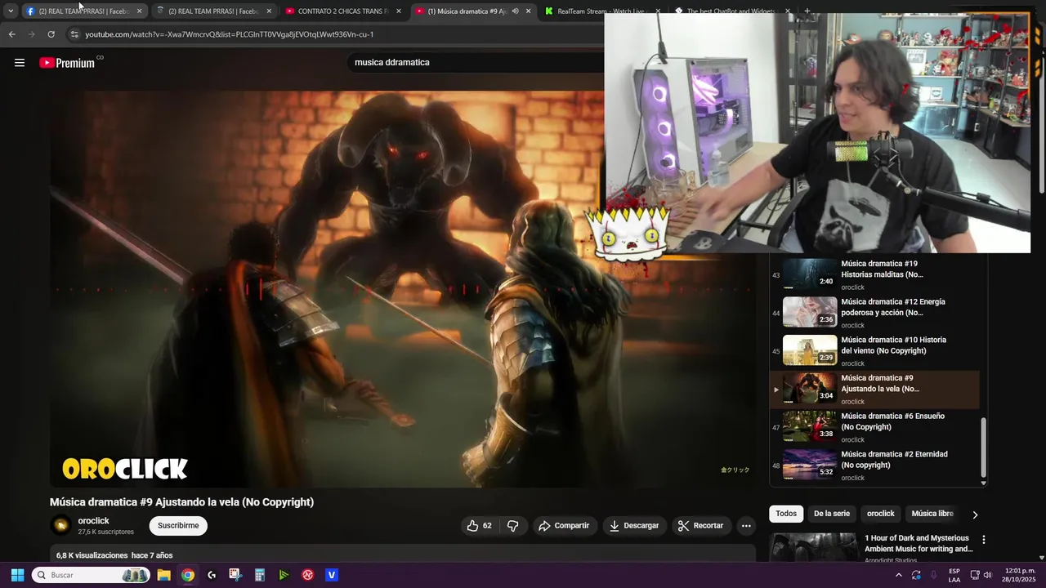Open the Recortar clip tool
1046x588 pixels.
pyautogui.click(x=701, y=526)
